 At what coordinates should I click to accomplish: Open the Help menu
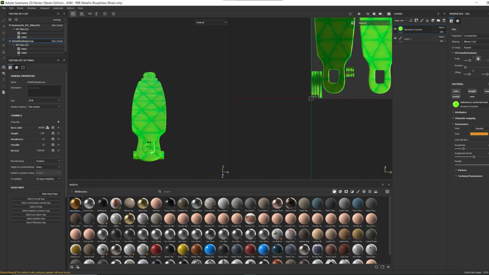[x=80, y=8]
